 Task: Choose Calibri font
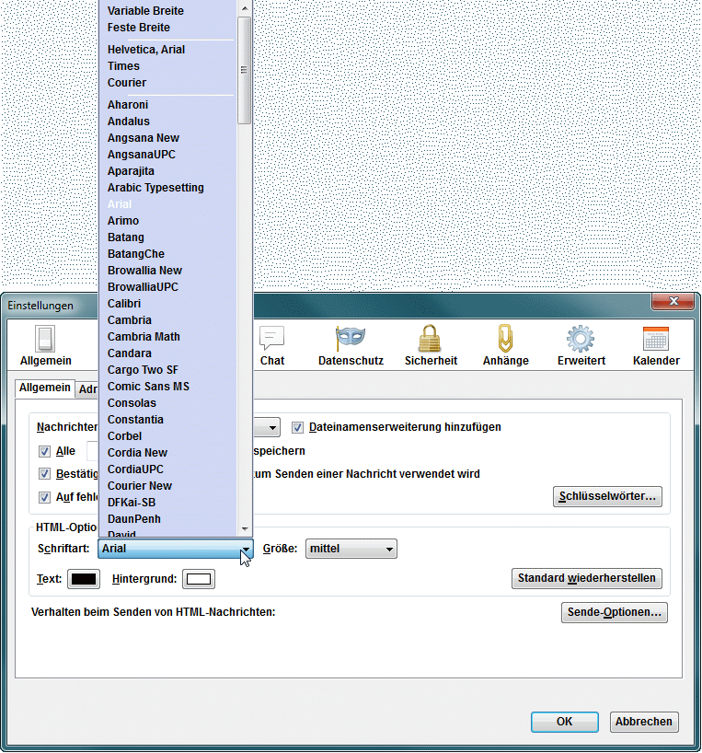(x=167, y=304)
